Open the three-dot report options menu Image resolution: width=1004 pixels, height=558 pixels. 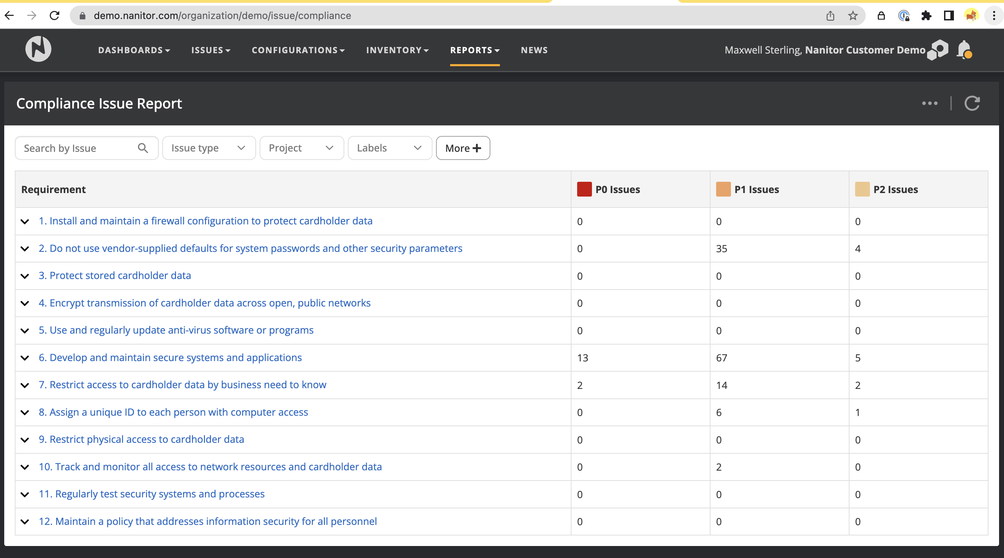pyautogui.click(x=930, y=104)
